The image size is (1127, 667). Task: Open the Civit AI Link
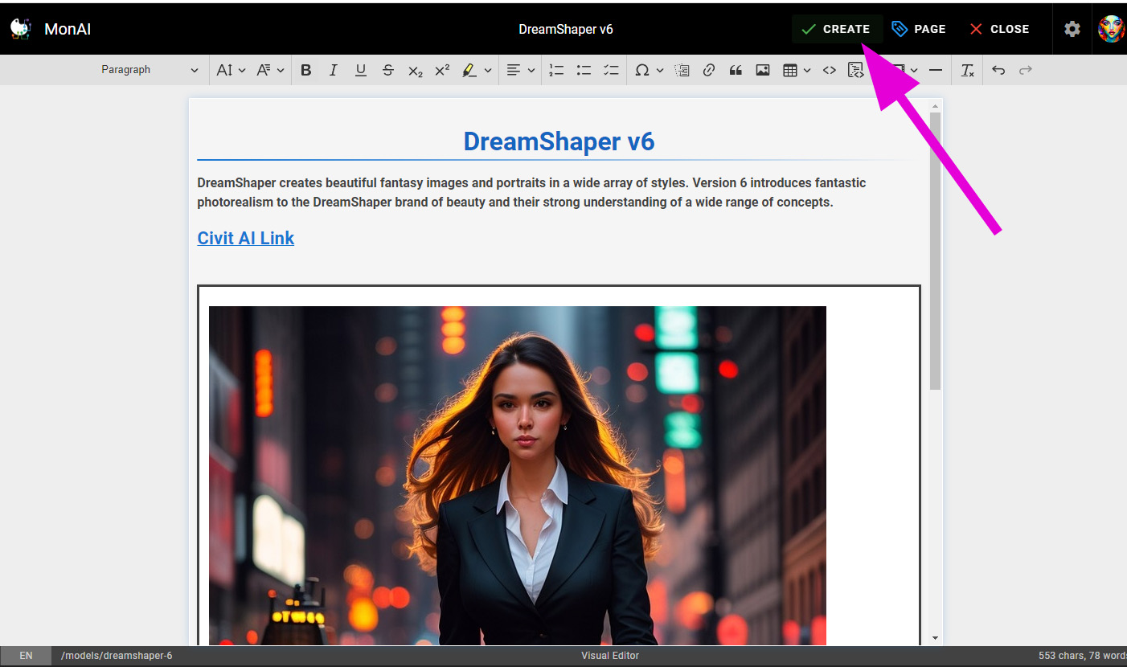pyautogui.click(x=246, y=238)
